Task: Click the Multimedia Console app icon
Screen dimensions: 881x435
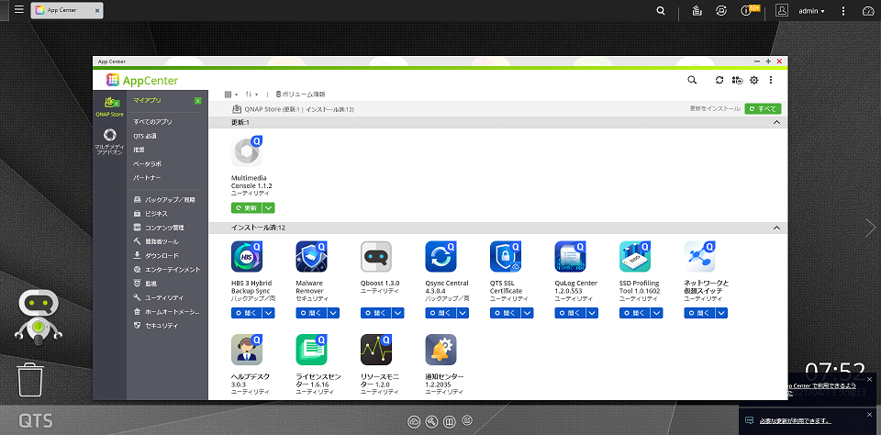Action: point(247,151)
